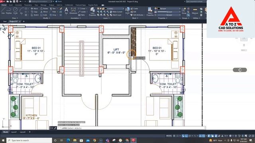This screenshot has height=143, width=255.
Task: Click the Trim tool
Action: pyautogui.click(x=53, y=9)
